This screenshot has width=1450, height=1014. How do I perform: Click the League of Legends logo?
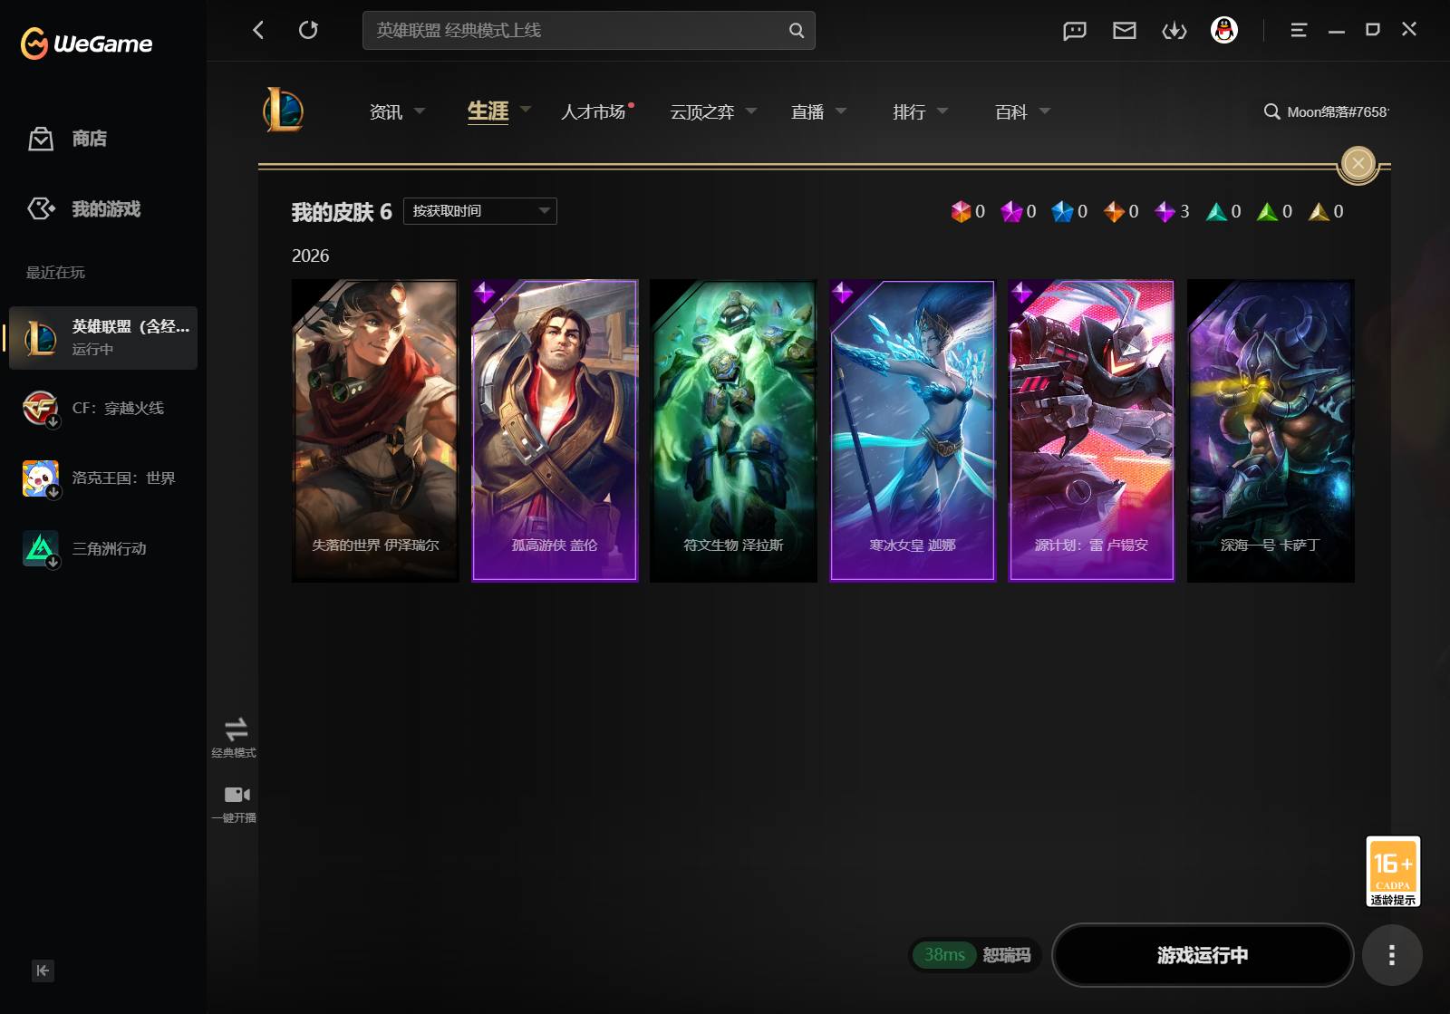(x=283, y=111)
